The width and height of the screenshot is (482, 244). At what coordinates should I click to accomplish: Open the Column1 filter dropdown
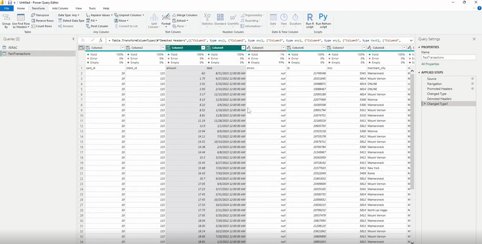123,48
